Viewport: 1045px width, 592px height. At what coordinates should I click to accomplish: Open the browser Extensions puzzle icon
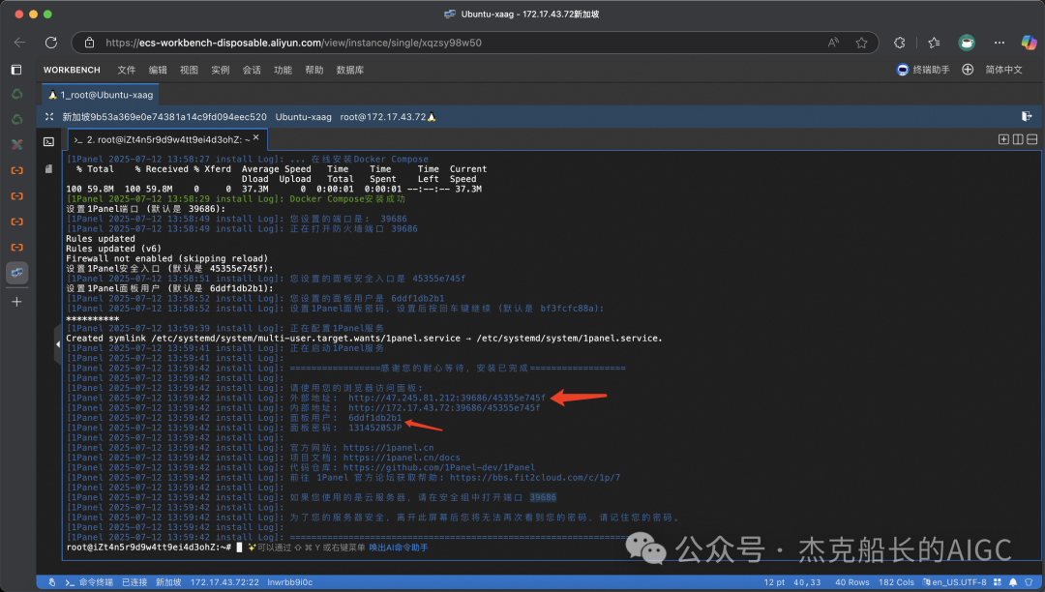[900, 43]
